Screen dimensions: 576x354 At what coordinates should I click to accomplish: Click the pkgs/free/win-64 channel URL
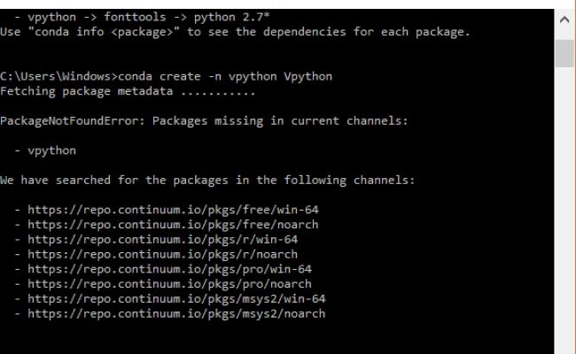(173, 210)
